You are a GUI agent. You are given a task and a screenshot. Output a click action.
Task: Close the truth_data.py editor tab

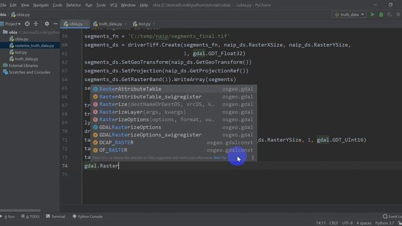(x=126, y=24)
